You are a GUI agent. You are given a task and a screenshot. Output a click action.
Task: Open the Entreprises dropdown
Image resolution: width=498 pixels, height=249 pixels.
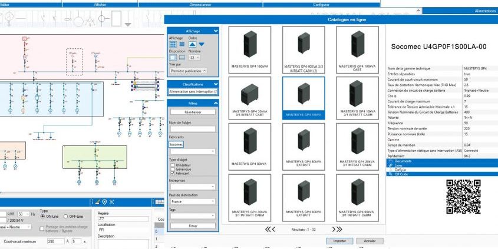193,187
